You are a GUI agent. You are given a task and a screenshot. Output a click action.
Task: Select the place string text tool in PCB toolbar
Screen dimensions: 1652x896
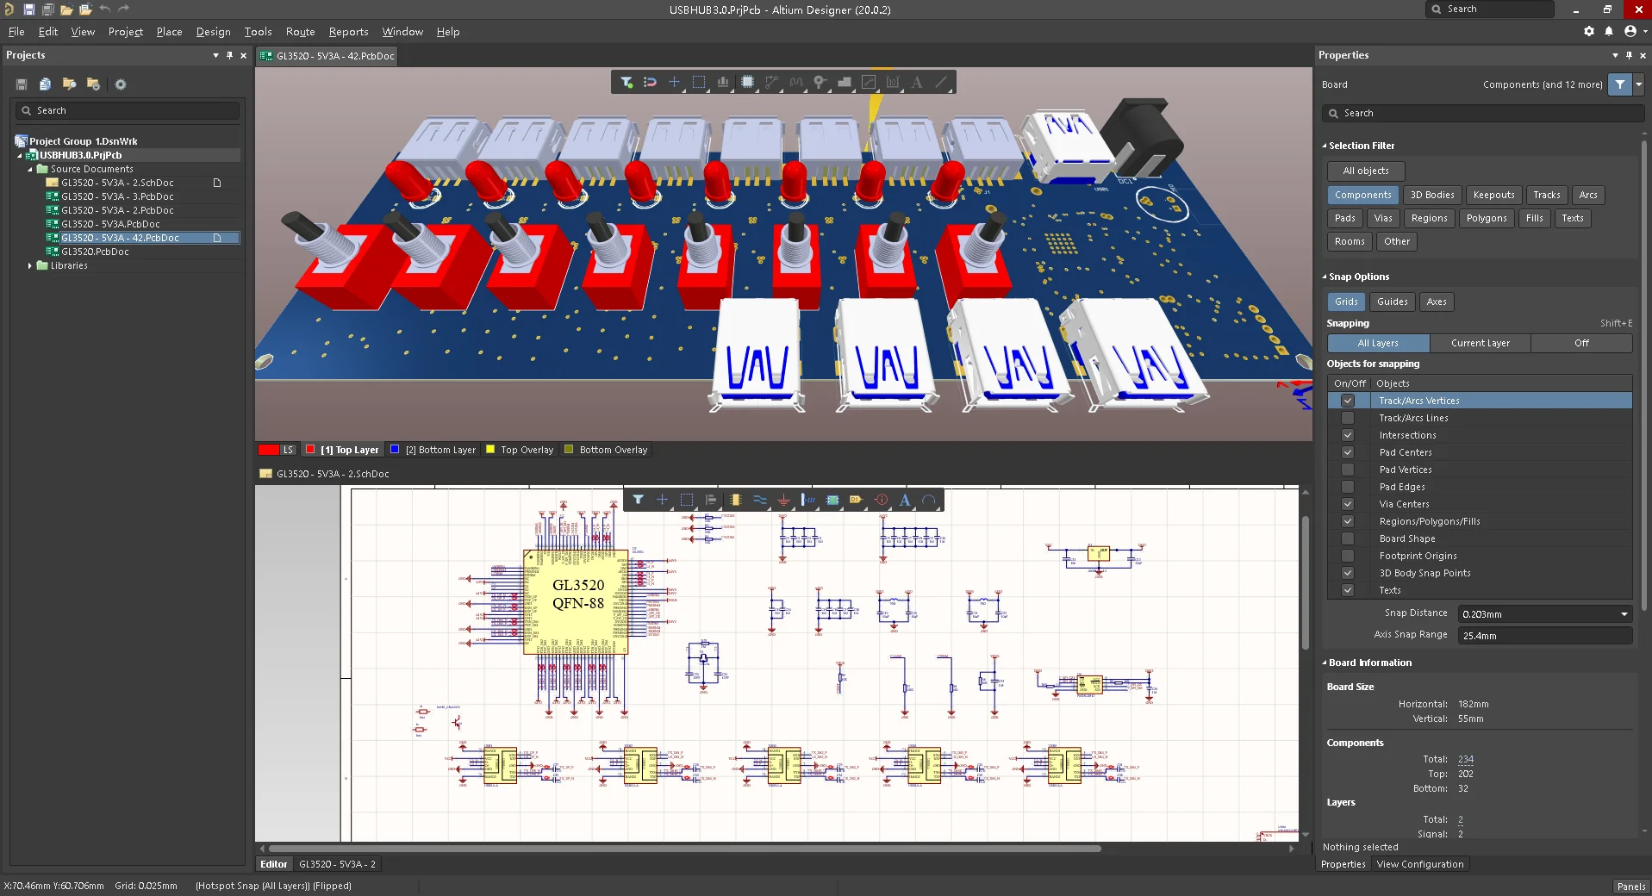tap(917, 83)
